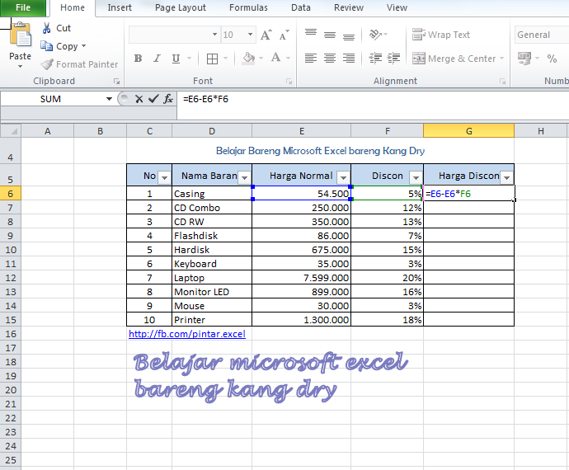Open the Harga Normal filter dropdown
The height and width of the screenshot is (470, 569).
click(343, 177)
